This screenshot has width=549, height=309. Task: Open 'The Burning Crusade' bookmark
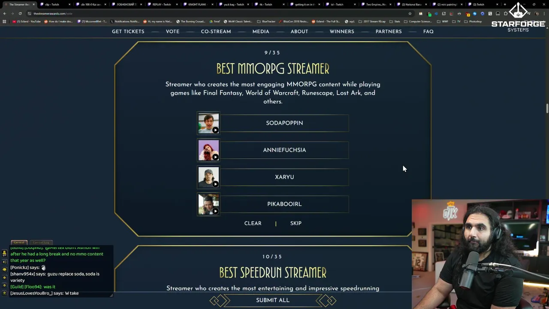[x=190, y=21]
